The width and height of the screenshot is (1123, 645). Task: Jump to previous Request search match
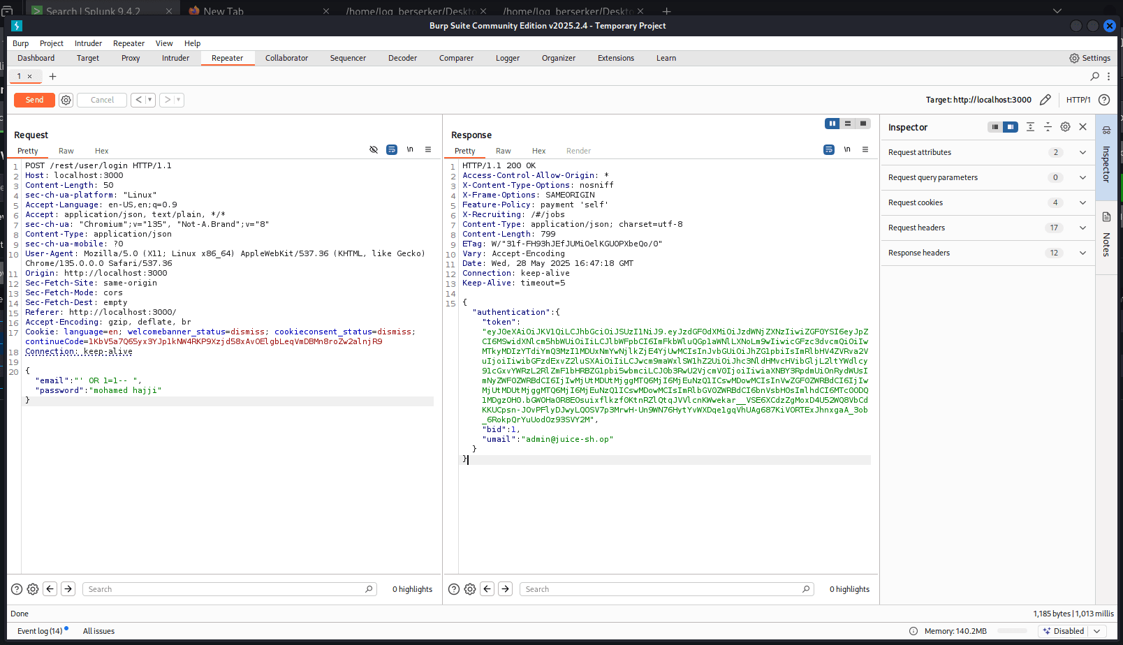(50, 589)
